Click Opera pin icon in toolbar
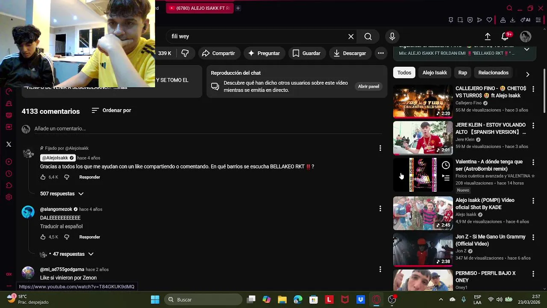Image resolution: width=547 pixels, height=308 pixels. 450,20
